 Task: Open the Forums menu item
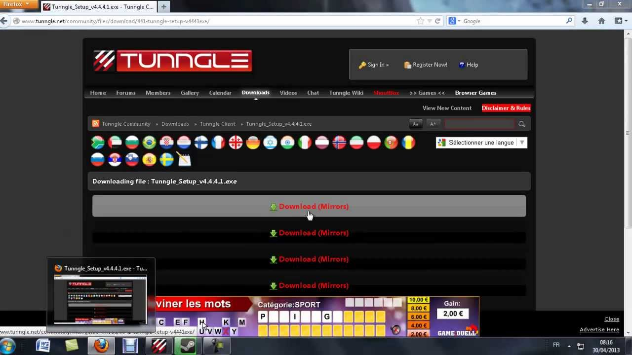[x=126, y=93]
